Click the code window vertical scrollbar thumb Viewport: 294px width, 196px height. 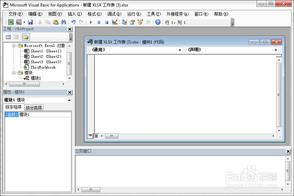[x=279, y=95]
